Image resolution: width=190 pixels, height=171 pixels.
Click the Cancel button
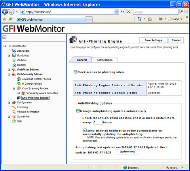176,40
